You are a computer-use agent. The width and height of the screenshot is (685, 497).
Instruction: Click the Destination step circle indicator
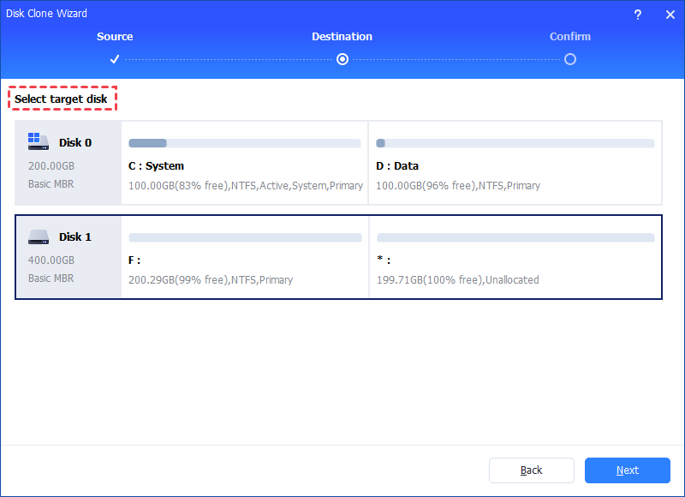point(342,59)
